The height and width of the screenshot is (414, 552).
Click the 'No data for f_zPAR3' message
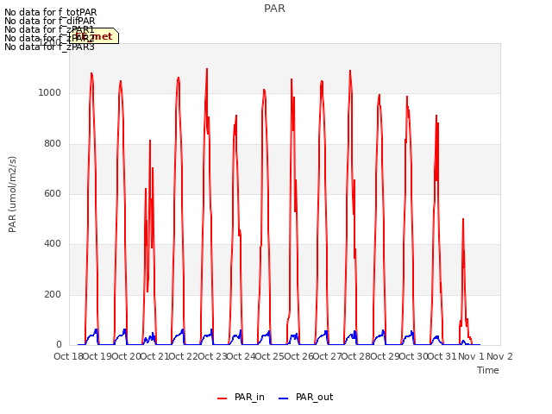pyautogui.click(x=49, y=47)
